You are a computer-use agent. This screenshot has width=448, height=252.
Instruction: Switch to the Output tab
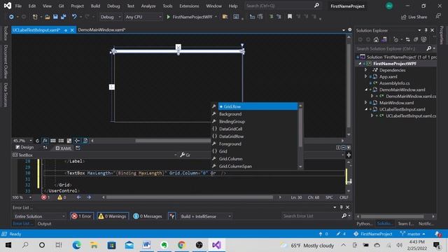pyautogui.click(x=44, y=224)
